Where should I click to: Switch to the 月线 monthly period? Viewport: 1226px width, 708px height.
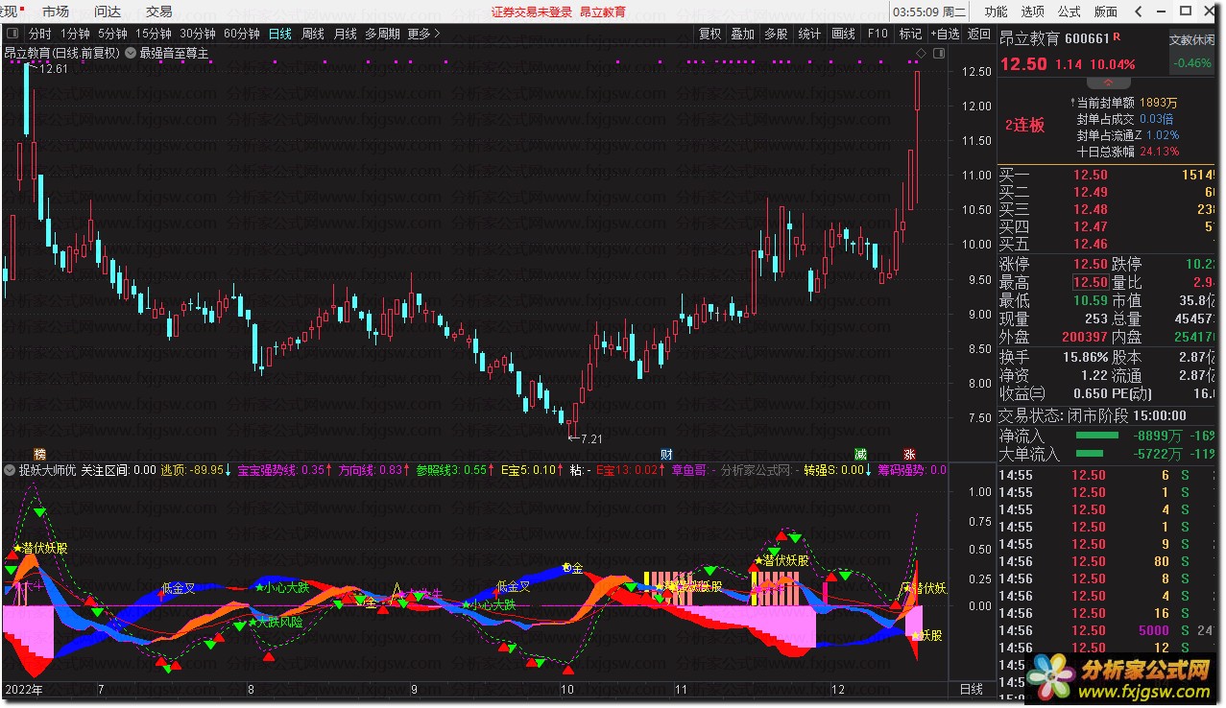click(345, 34)
